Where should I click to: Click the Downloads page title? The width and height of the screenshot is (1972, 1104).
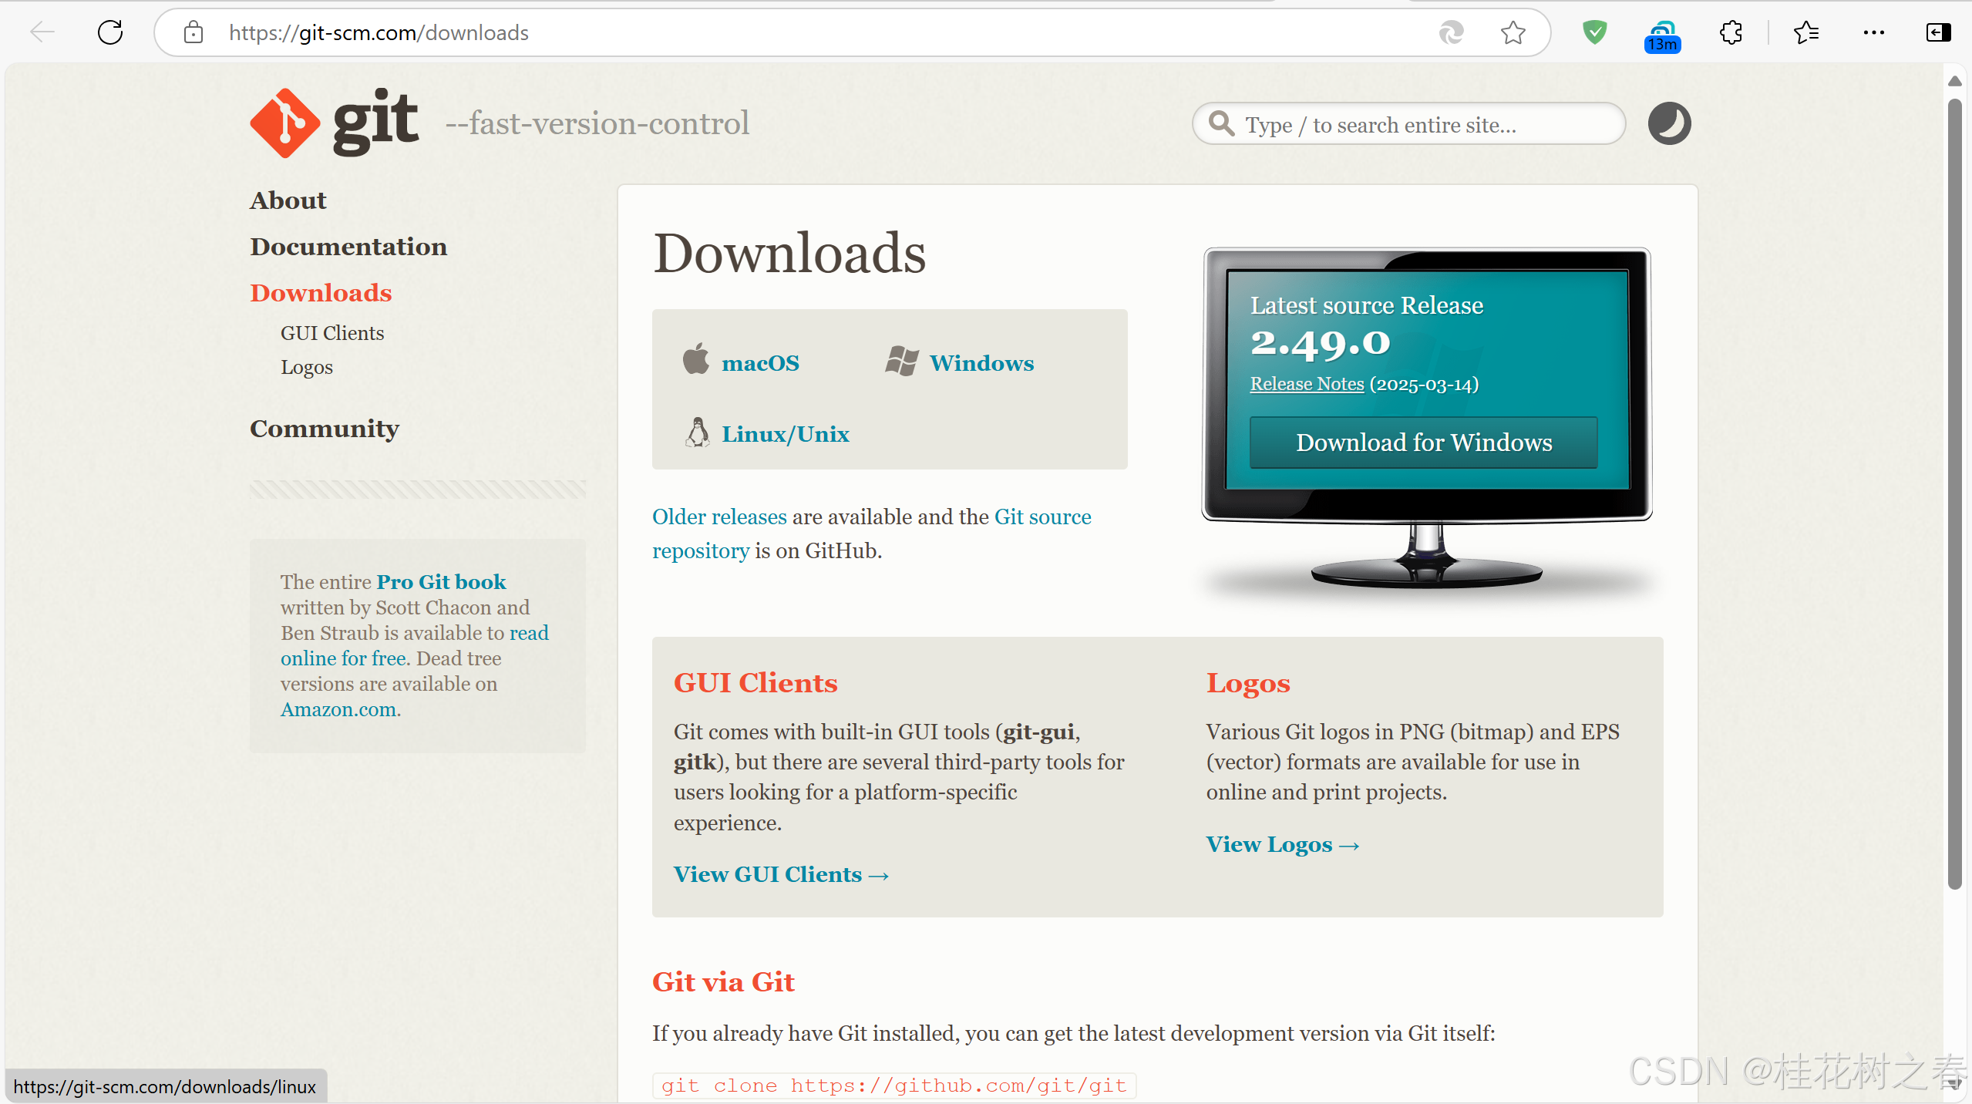tap(789, 253)
